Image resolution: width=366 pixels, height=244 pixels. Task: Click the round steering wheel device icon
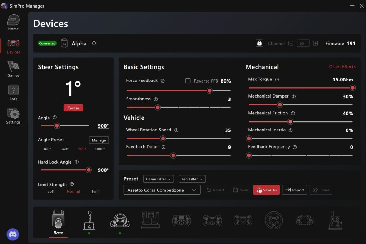274,220
